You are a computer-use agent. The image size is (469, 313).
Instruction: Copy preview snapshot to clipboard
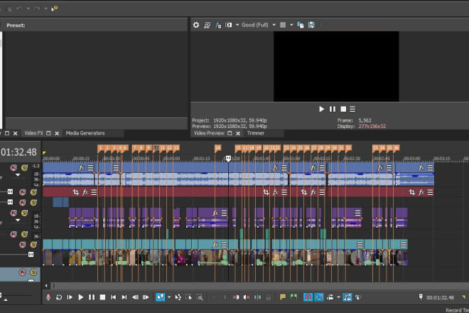coord(301,25)
